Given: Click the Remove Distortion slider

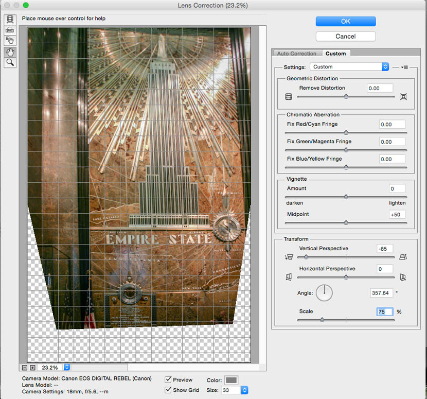Looking at the screenshot, I should click(x=346, y=96).
